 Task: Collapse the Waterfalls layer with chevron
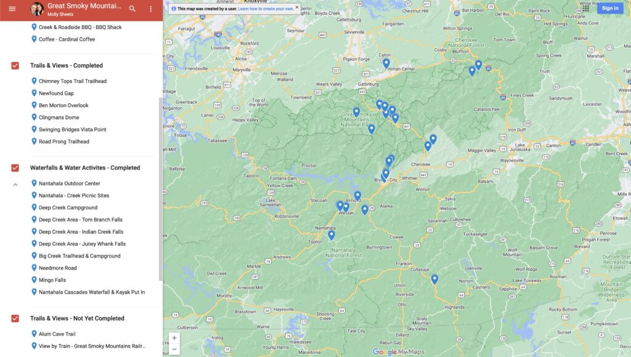15,184
